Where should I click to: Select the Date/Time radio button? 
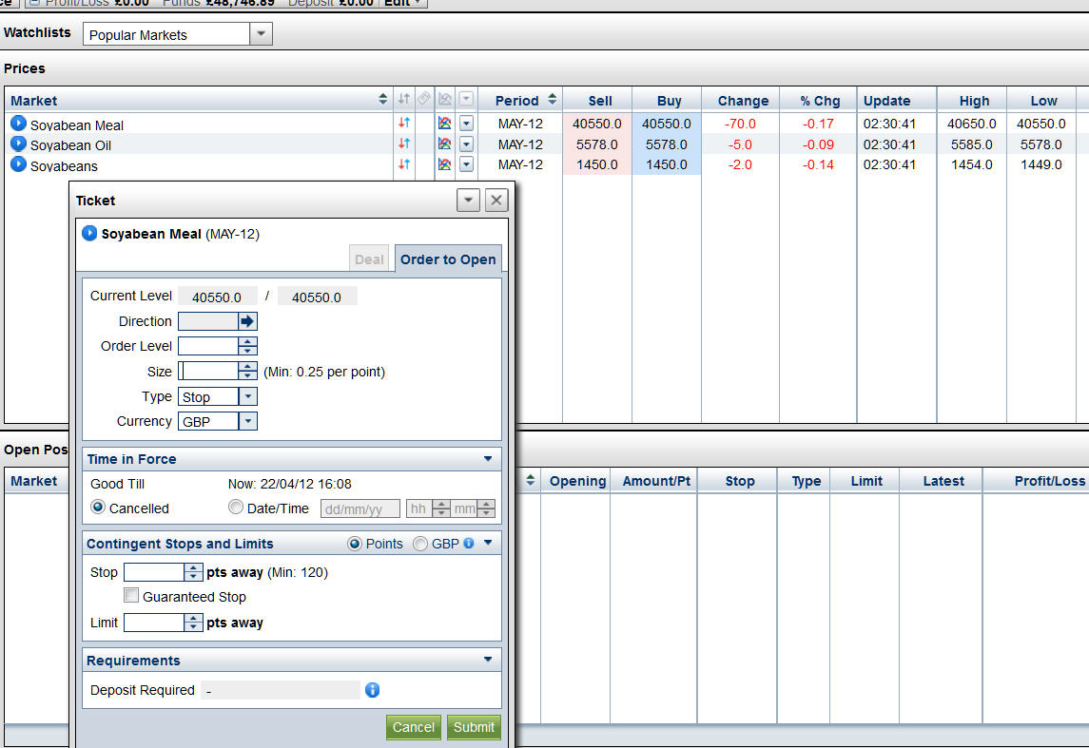click(236, 508)
